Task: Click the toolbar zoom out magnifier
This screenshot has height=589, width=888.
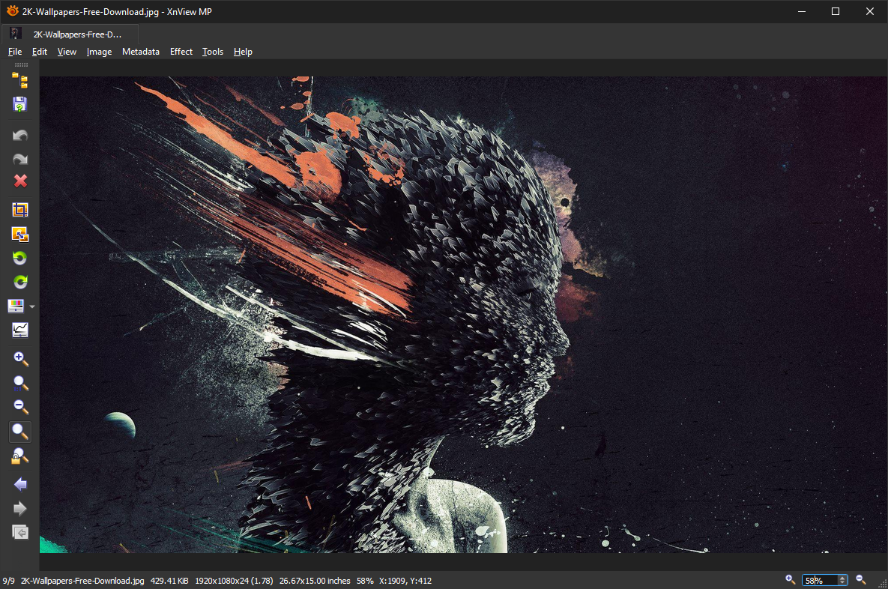Action: coord(20,407)
